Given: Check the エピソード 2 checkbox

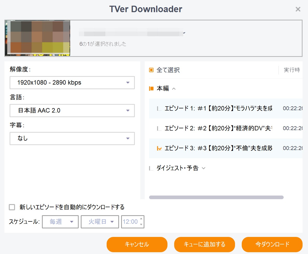Looking at the screenshot, I should tap(159, 128).
